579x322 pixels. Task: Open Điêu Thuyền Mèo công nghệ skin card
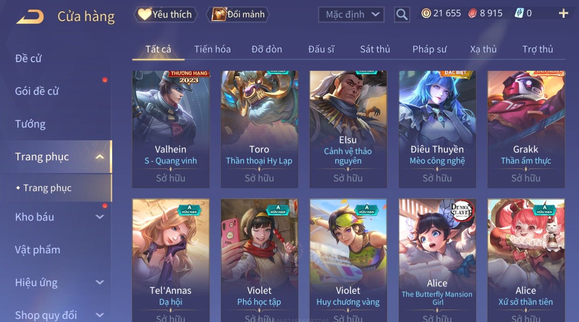coord(437,130)
